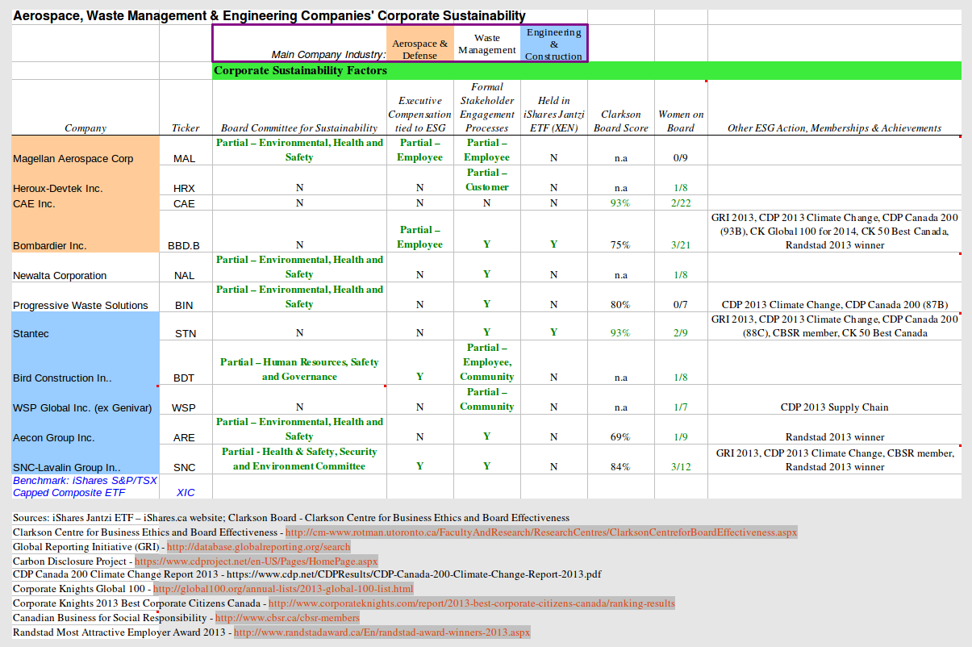This screenshot has height=647, width=972.
Task: Click the MAL ticker cell
Action: (x=186, y=150)
